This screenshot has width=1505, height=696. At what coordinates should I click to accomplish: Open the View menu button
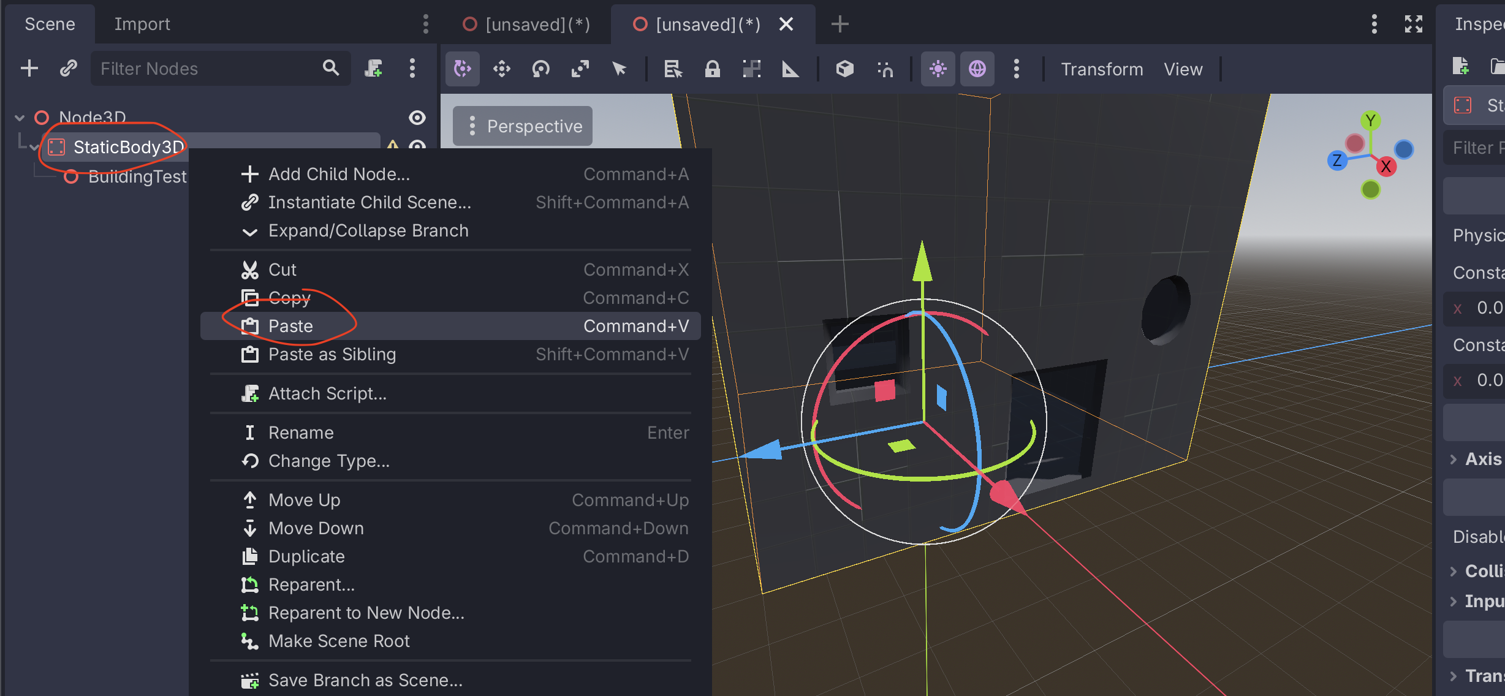[1183, 69]
